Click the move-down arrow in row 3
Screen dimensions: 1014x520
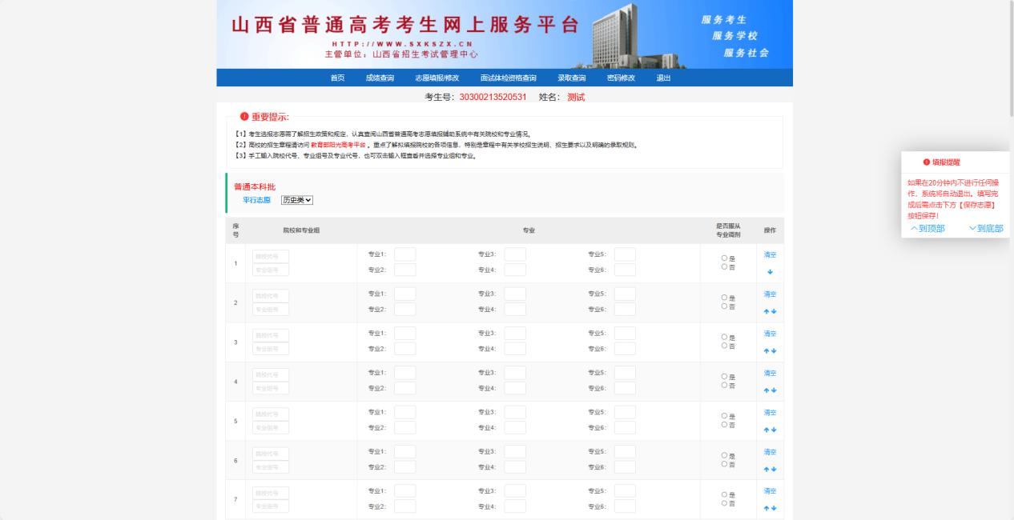coord(774,350)
